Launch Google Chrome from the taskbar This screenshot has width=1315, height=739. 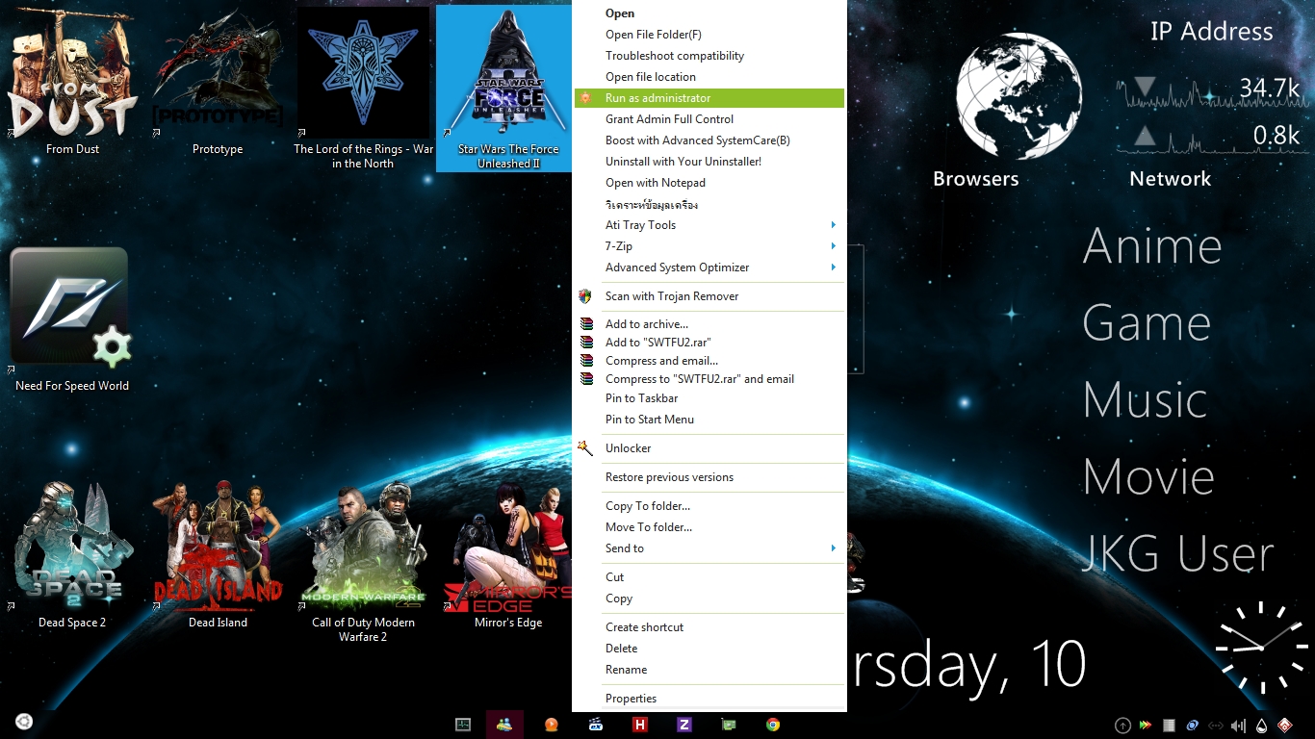click(773, 725)
